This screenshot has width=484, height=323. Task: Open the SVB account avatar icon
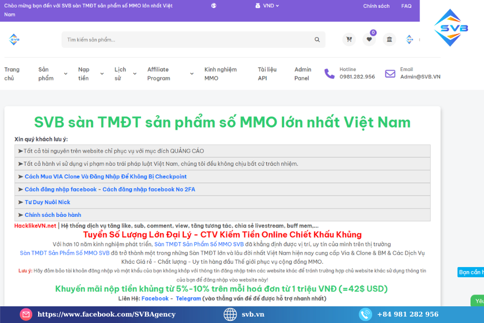pos(409,39)
